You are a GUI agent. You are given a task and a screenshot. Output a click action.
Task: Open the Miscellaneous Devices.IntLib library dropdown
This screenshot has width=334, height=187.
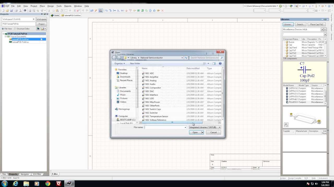(x=322, y=30)
